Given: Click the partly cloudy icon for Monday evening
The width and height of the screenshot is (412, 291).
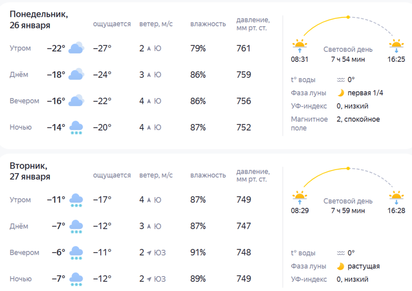Looking at the screenshot, I should (76, 101).
